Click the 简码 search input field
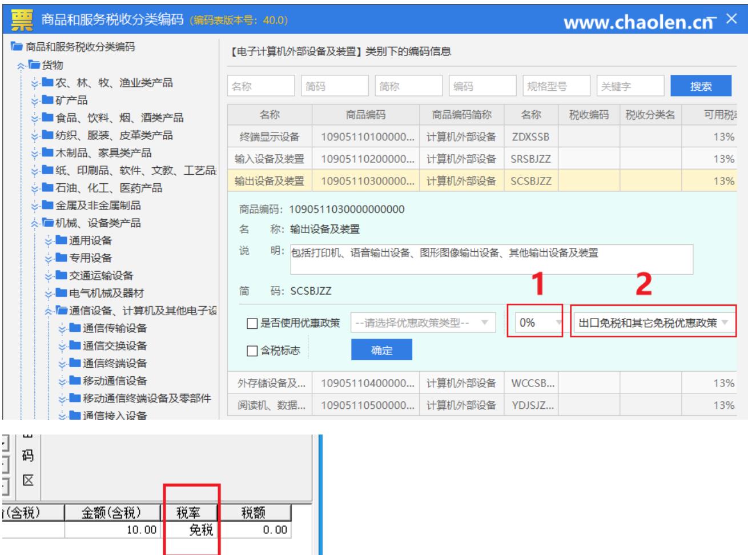Image resolution: width=748 pixels, height=555 pixels. coord(335,86)
